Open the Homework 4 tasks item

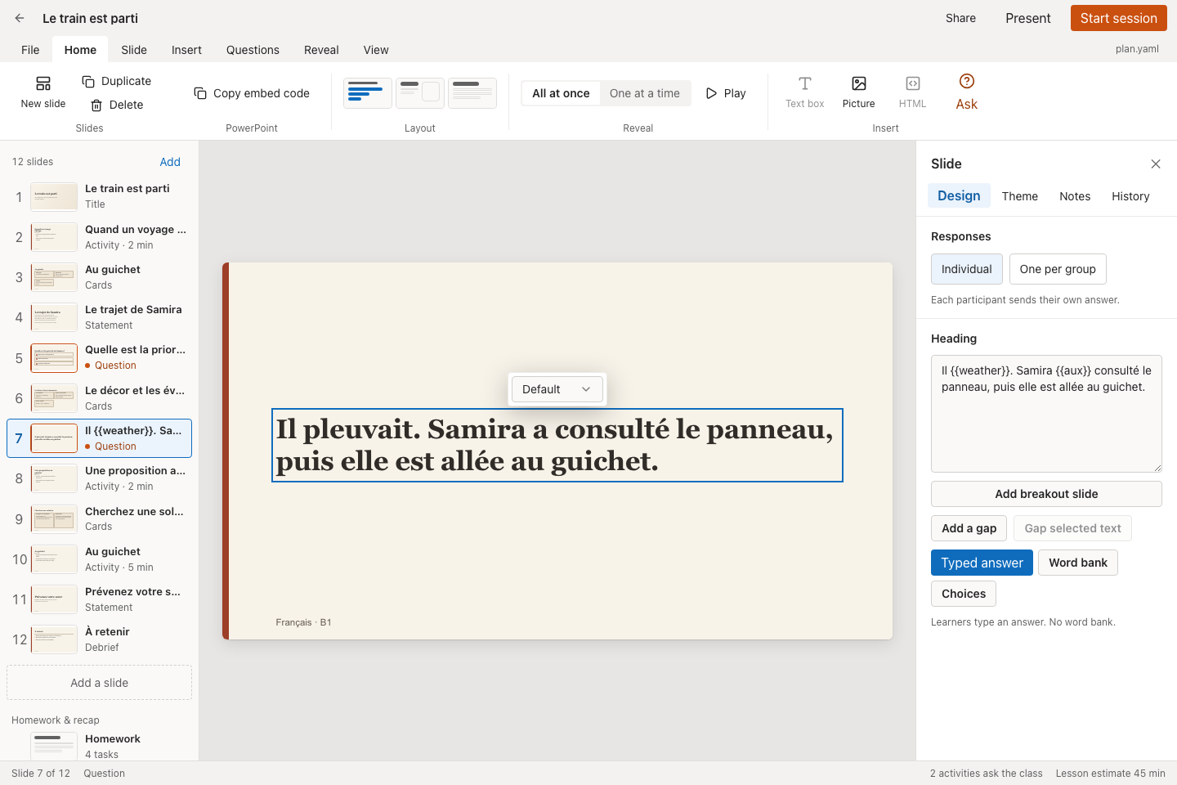click(99, 746)
